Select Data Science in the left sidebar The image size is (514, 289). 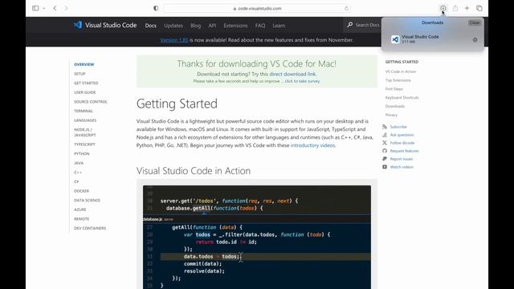coord(87,200)
